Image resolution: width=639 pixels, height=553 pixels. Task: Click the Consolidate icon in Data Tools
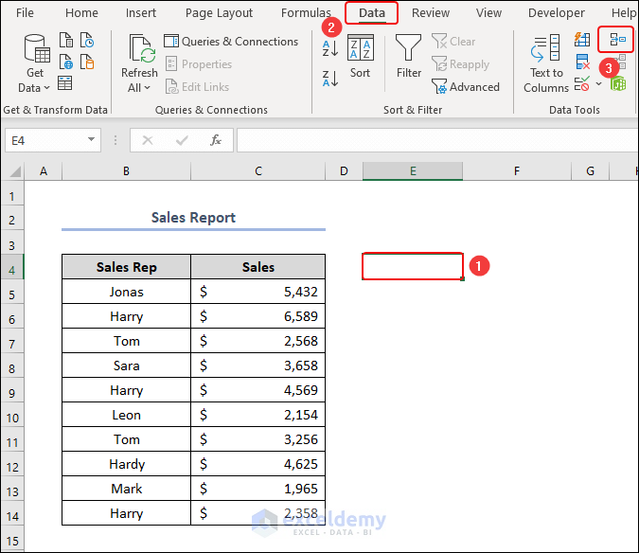tap(616, 40)
